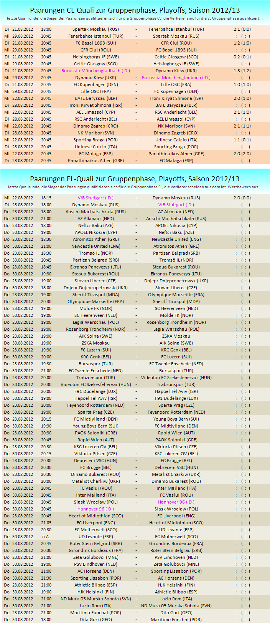Click the 'Paarungen EL-Quali zur Gruppenphase' heading
The image size is (270, 623).
coord(135,179)
